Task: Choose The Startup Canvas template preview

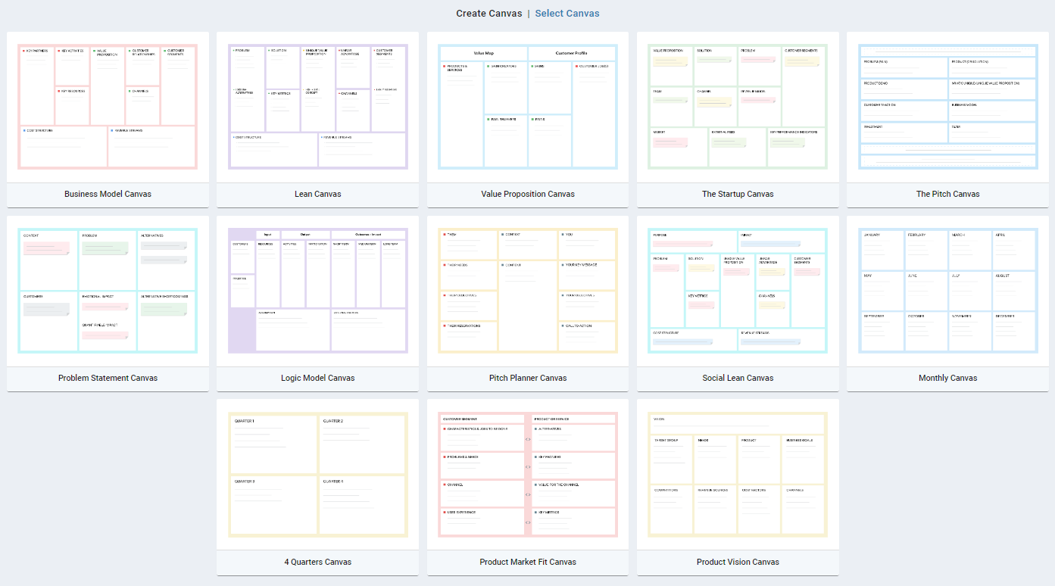Action: pos(737,106)
